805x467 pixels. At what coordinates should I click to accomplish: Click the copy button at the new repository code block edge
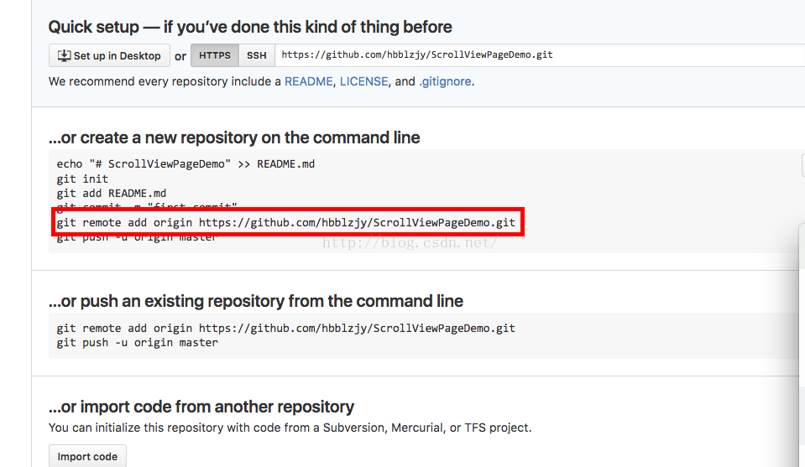coord(803,165)
